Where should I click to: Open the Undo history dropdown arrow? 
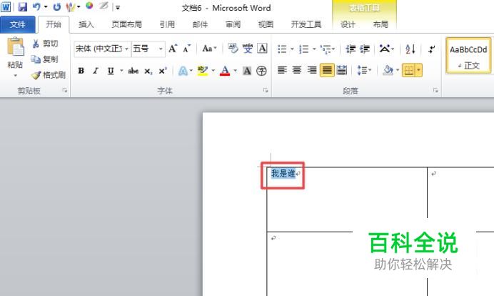pyautogui.click(x=46, y=7)
